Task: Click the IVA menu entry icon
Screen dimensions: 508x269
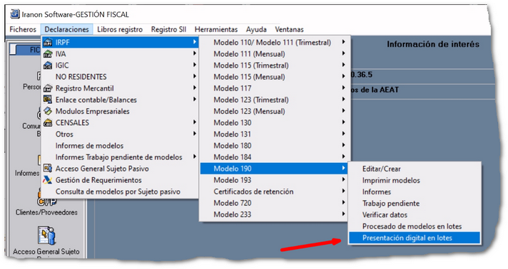Action: click(x=48, y=54)
